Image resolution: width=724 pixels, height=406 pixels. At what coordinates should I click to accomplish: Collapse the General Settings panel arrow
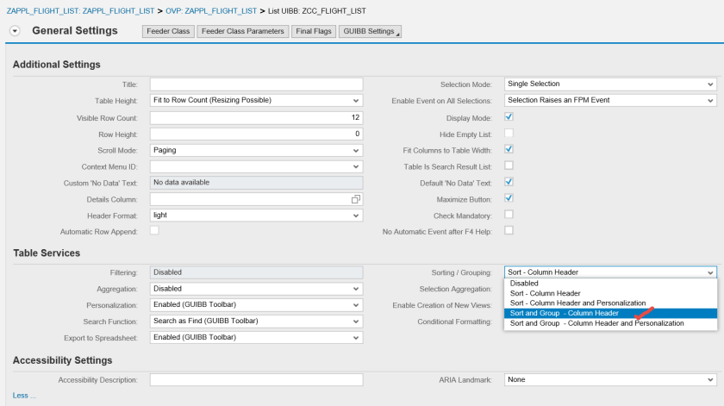tap(16, 31)
